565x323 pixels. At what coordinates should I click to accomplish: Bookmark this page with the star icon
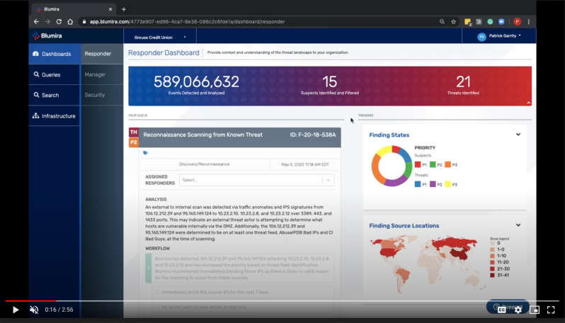click(x=454, y=21)
